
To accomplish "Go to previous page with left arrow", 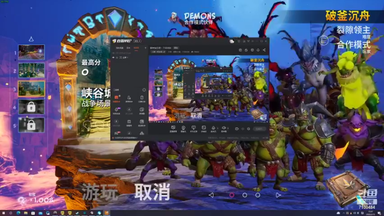I will click(211, 195).
